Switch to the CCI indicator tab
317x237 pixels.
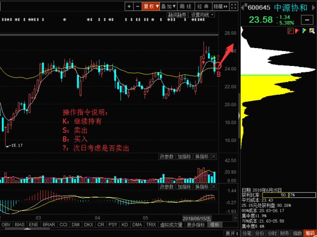pos(63,225)
